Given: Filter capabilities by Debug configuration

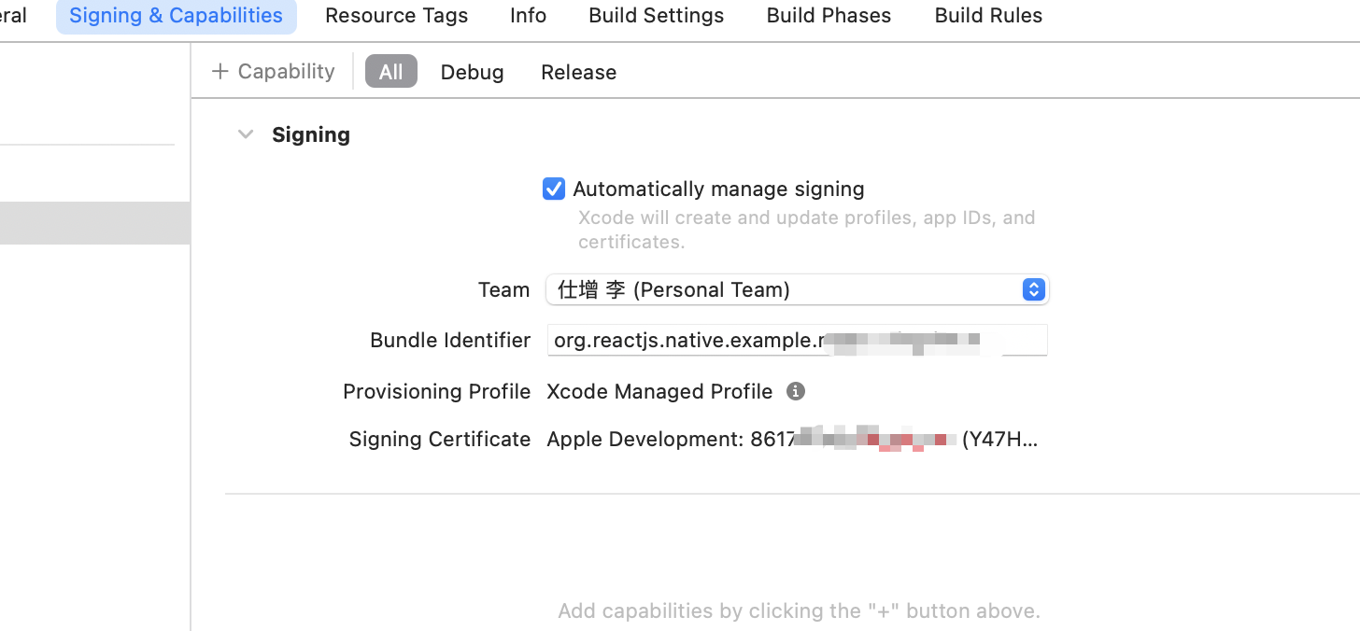Looking at the screenshot, I should (472, 72).
